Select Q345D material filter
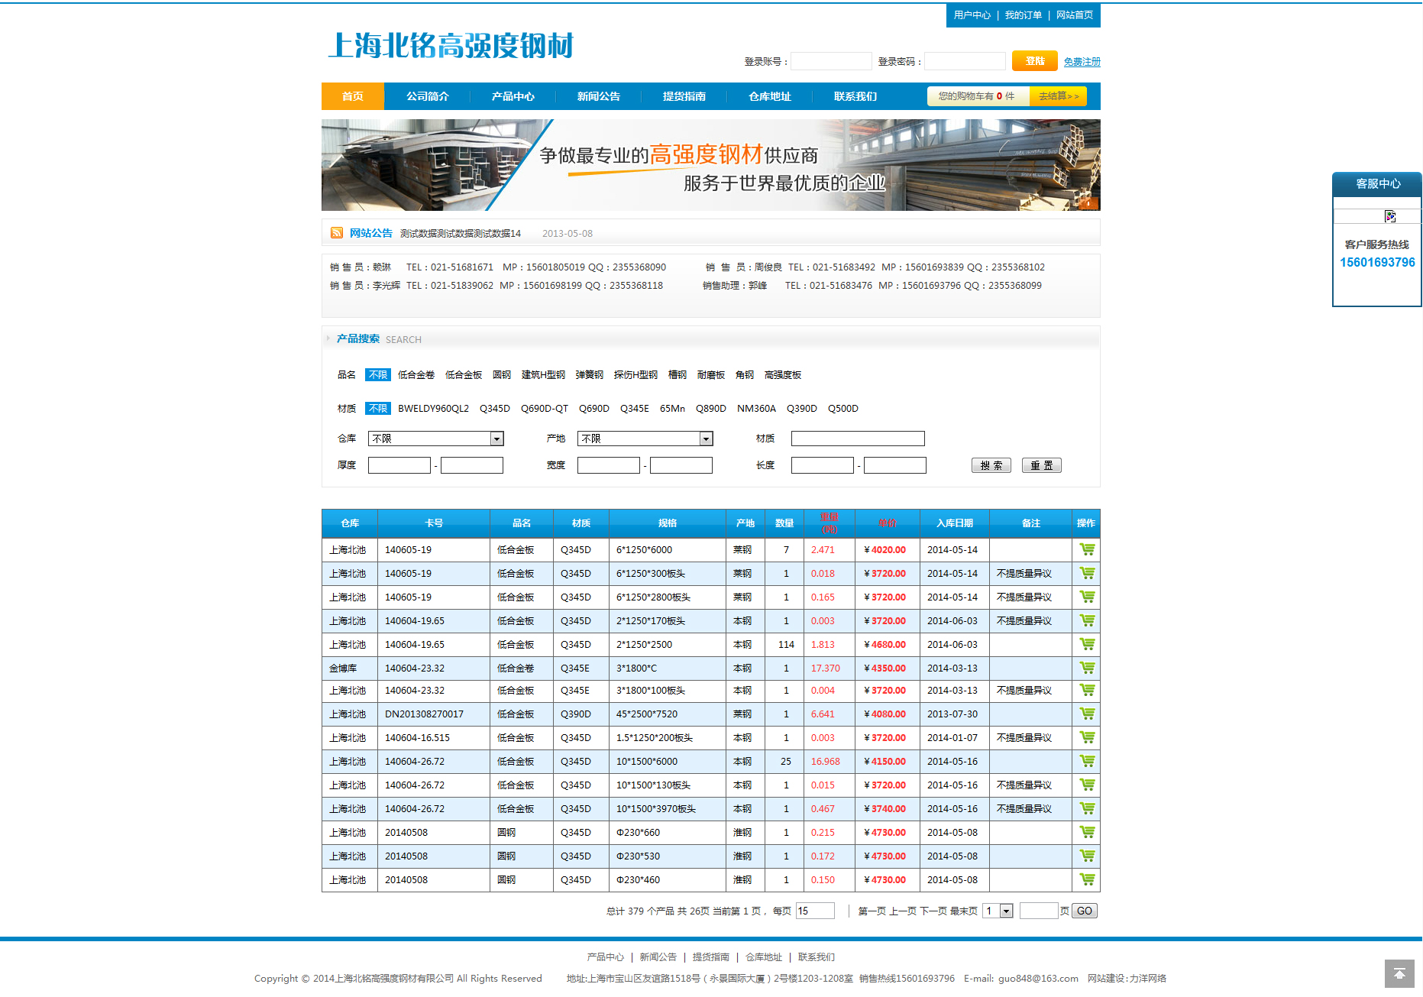Viewport: 1423px width, 997px height. pos(495,408)
